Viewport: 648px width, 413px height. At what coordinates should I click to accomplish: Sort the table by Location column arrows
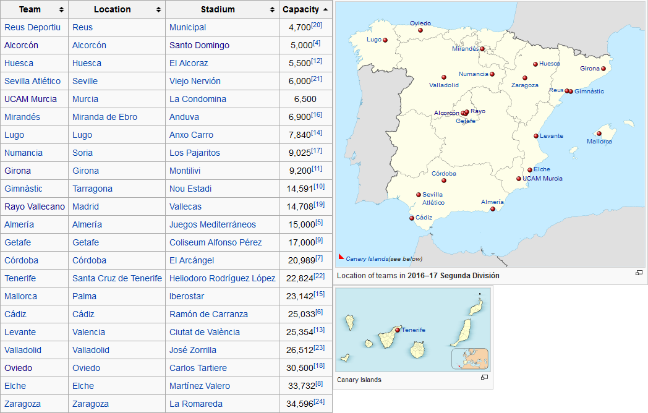pos(158,9)
